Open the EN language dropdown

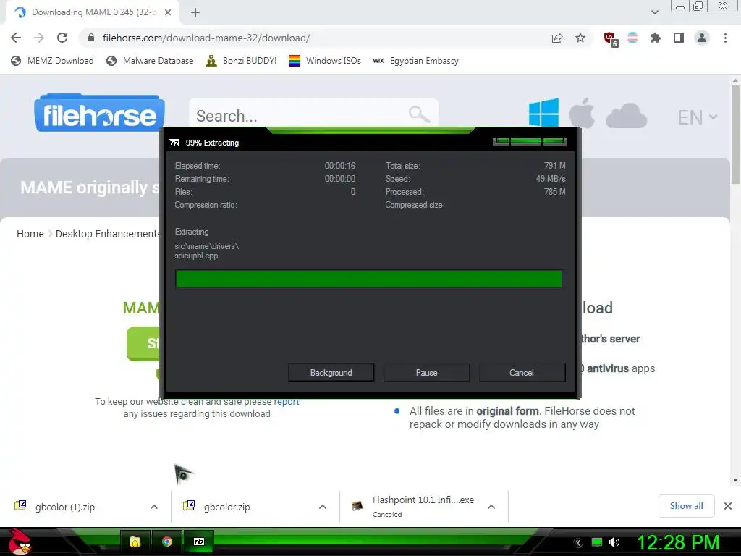(697, 117)
